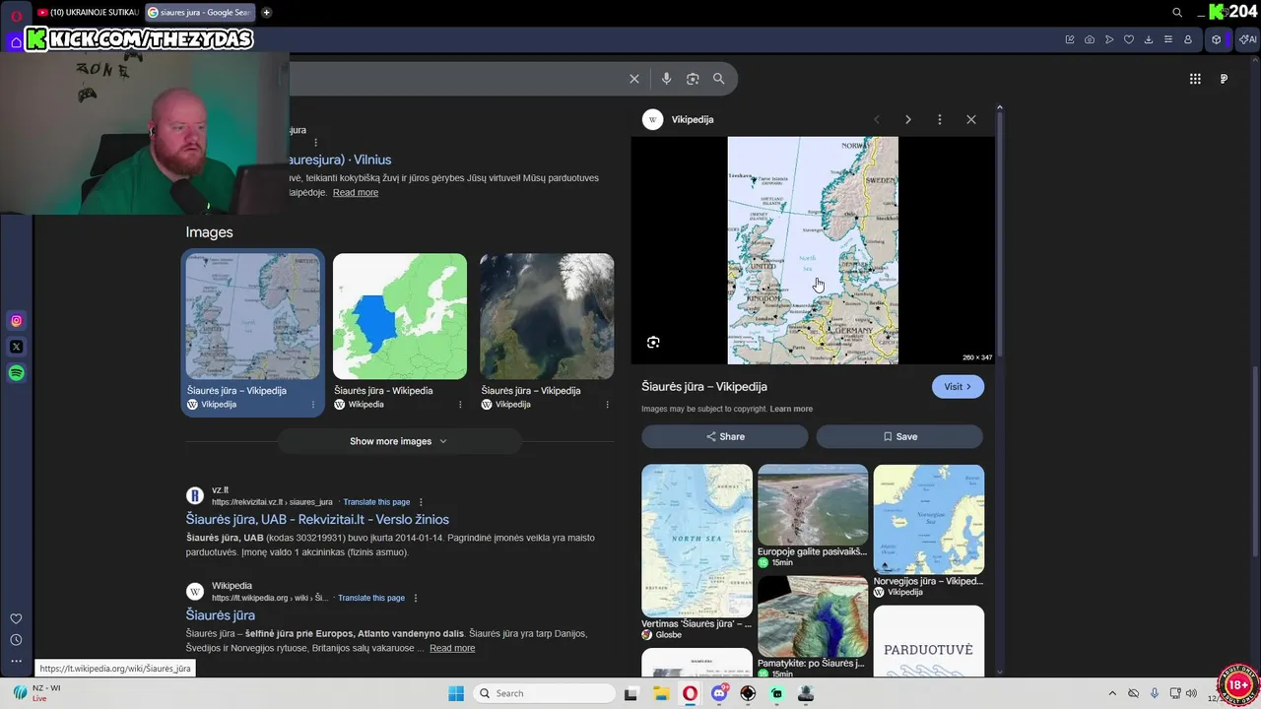Search tabs with magnifier in title bar

click(1177, 13)
